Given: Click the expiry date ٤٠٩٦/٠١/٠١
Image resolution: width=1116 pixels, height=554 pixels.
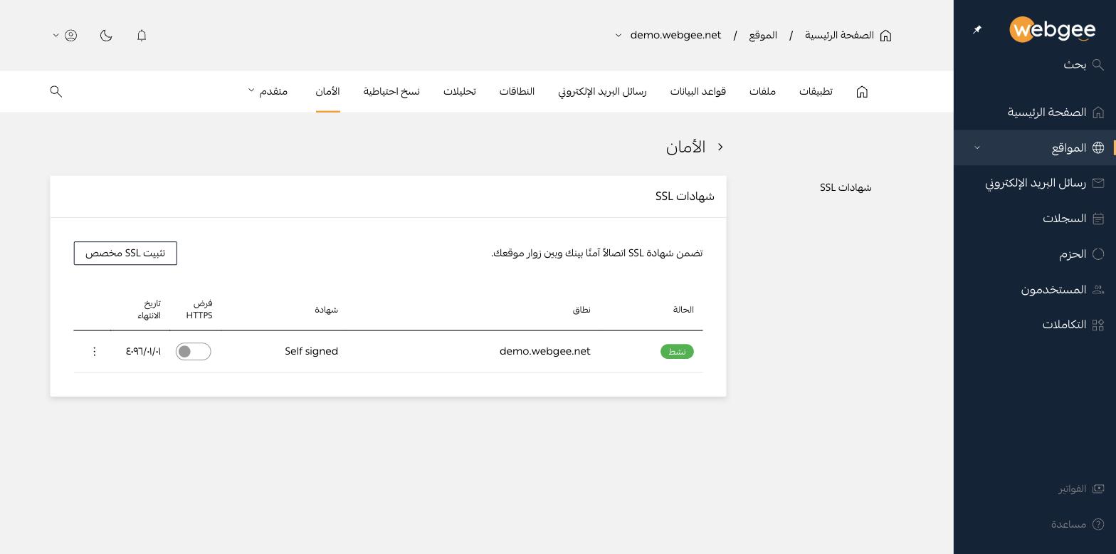Looking at the screenshot, I should [x=143, y=352].
